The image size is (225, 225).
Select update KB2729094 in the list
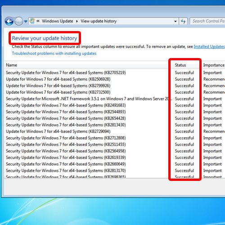[x=58, y=131]
